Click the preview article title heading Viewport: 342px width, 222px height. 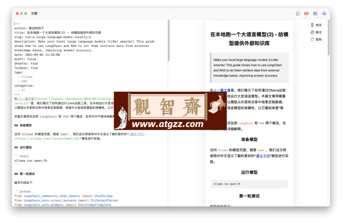click(249, 39)
